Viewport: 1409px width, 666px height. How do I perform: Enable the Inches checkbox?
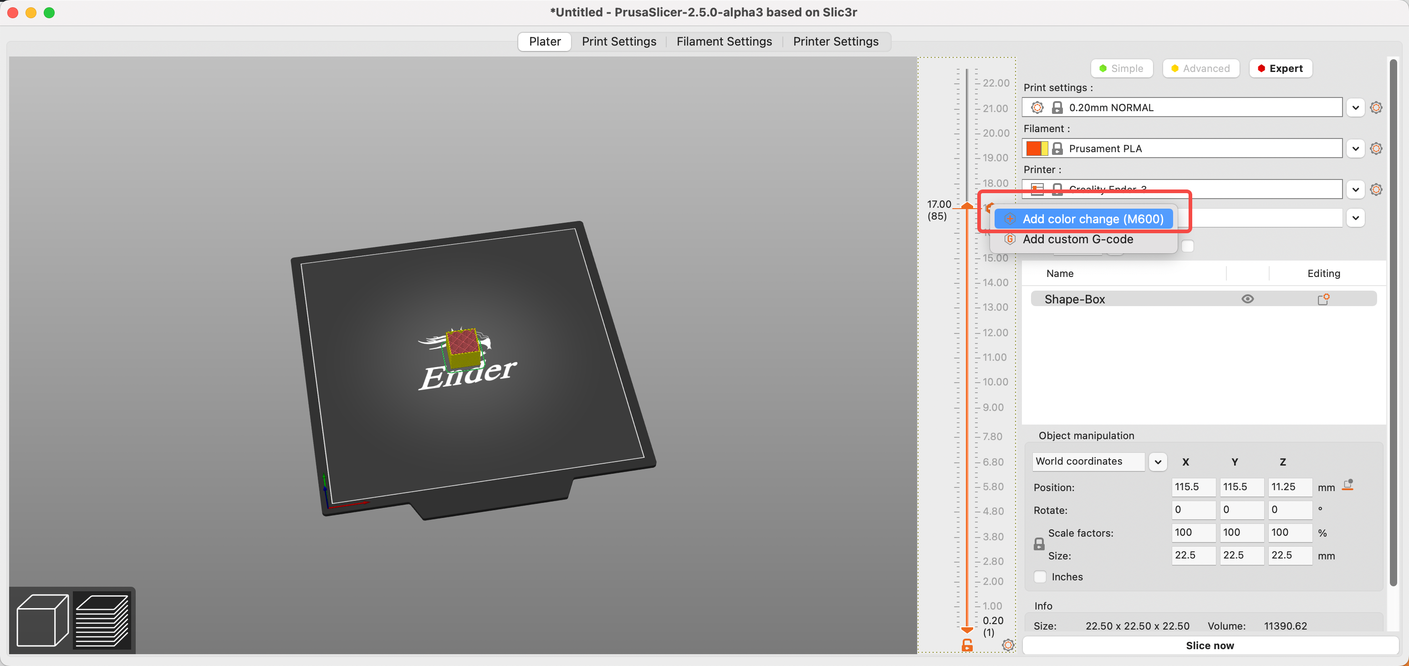(x=1040, y=577)
